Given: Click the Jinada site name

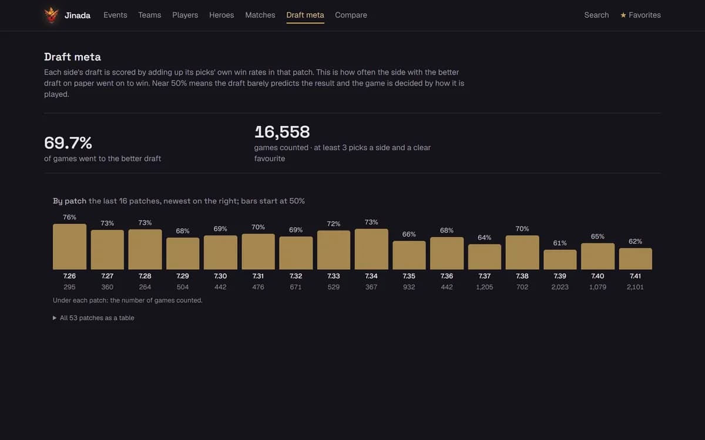Looking at the screenshot, I should pyautogui.click(x=78, y=15).
